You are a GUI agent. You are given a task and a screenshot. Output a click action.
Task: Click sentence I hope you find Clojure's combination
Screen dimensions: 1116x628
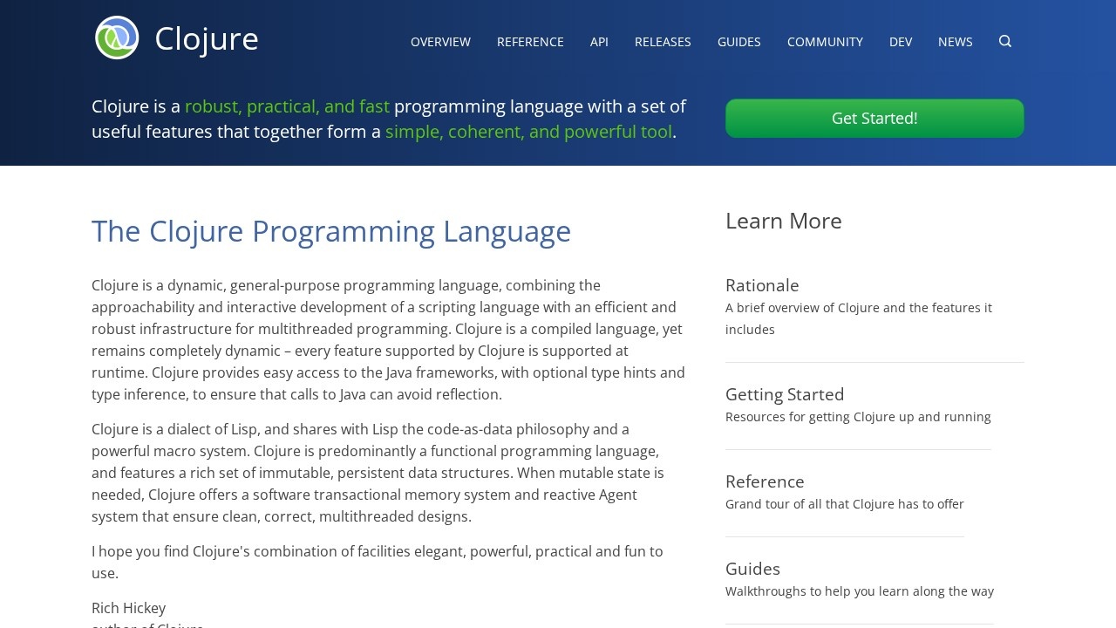[x=378, y=563]
